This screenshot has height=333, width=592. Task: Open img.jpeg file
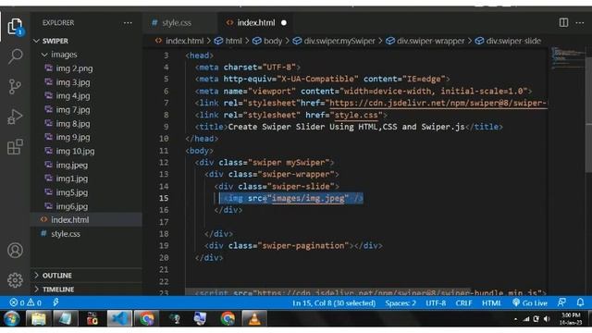tap(72, 165)
